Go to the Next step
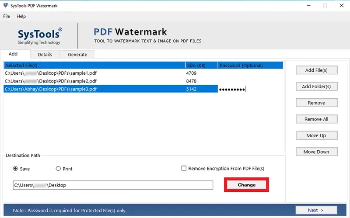The width and height of the screenshot is (350, 218). click(x=316, y=210)
